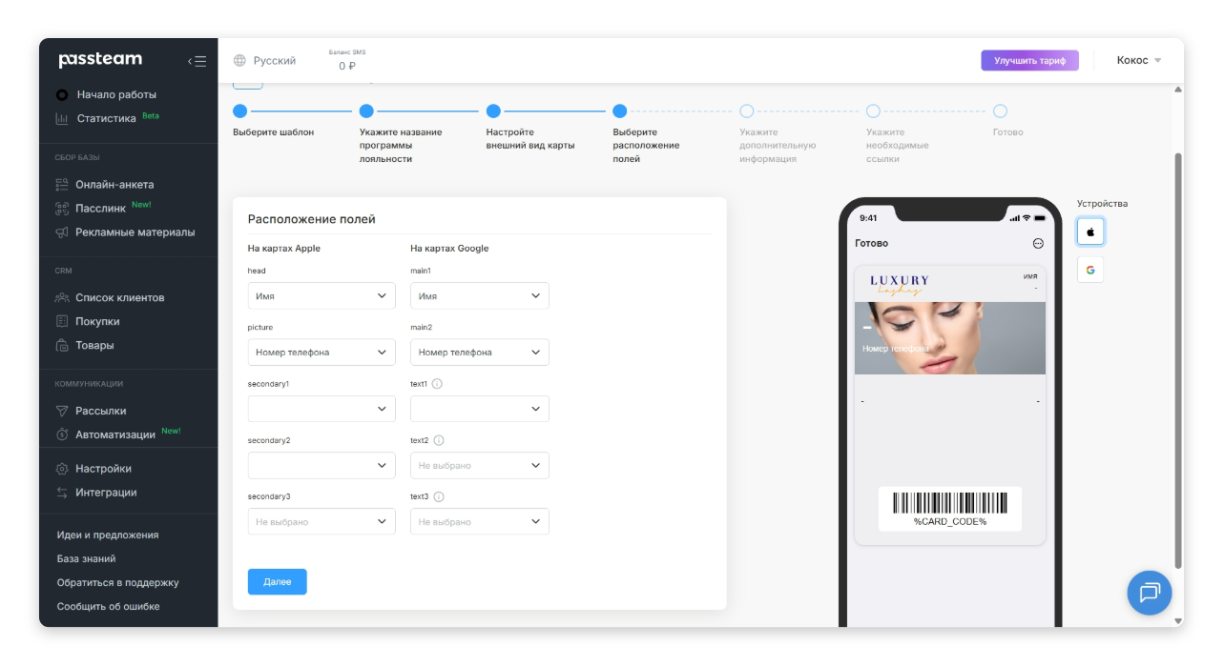Click Обратиться в поддержку link
This screenshot has width=1224, height=666.
pyautogui.click(x=118, y=583)
